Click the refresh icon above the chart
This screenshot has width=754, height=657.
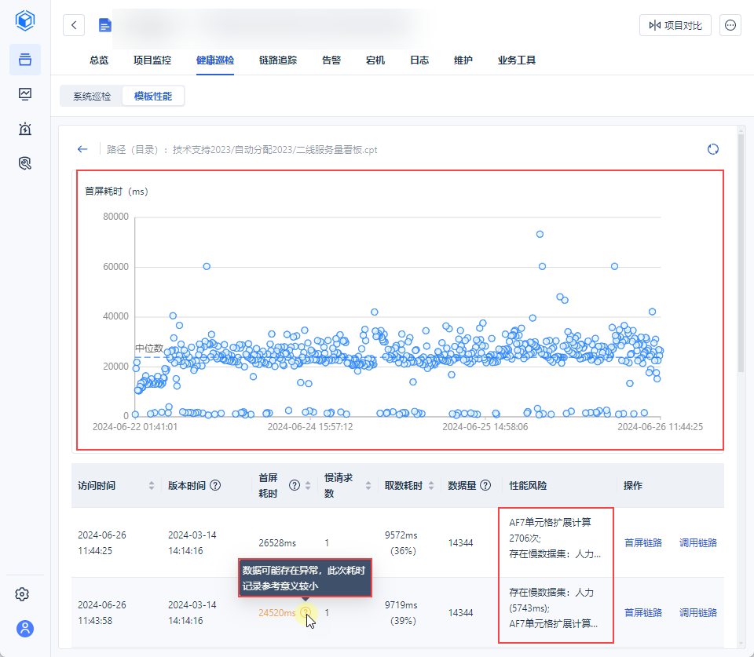click(713, 149)
